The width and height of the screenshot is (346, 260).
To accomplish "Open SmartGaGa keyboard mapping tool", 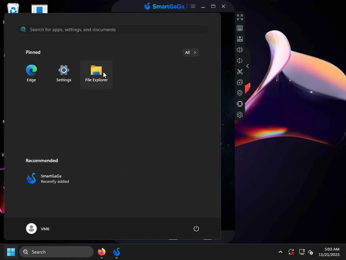I will [240, 28].
